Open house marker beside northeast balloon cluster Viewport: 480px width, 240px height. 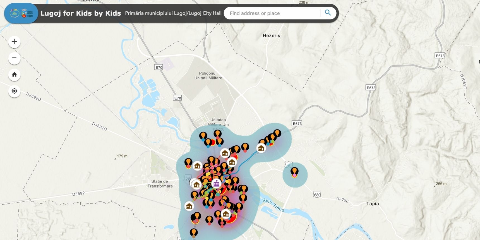(261, 148)
